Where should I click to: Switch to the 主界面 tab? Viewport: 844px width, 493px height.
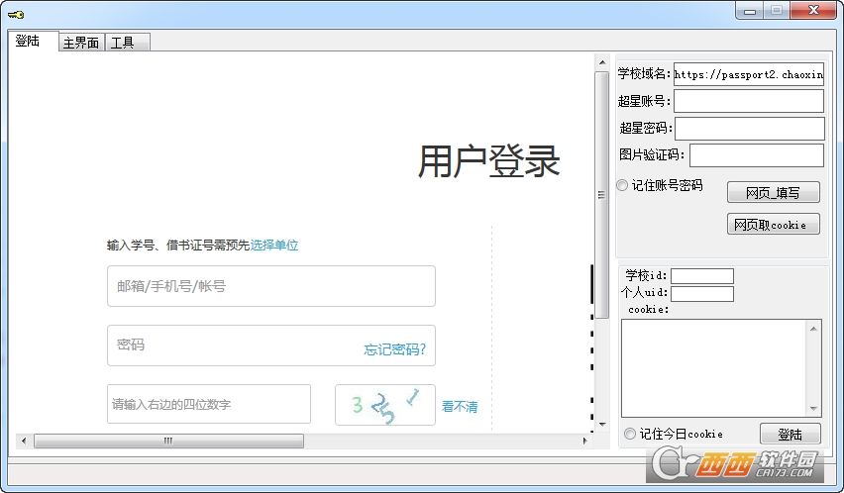click(80, 43)
